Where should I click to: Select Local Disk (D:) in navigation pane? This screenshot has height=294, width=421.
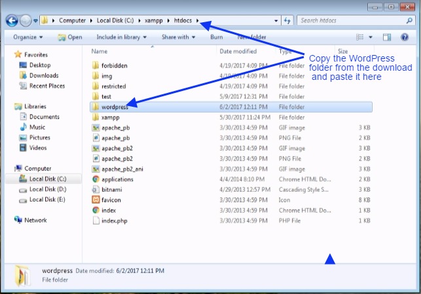[46, 189]
